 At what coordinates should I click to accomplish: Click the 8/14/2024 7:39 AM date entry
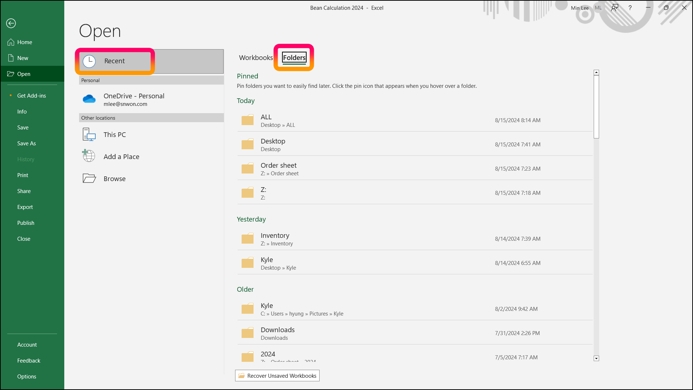(x=517, y=239)
